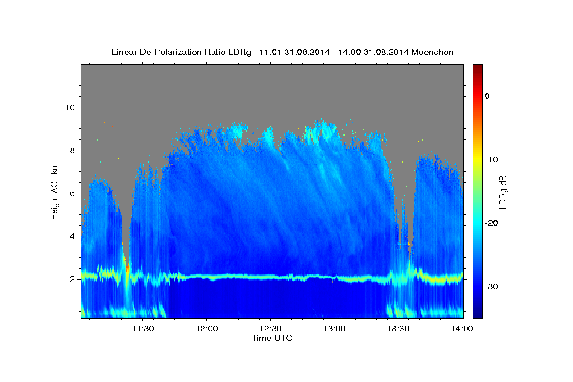
Task: Click the plot title text starting 'Linear De-Polarization Ratio LDRg'
Action: (x=282, y=52)
